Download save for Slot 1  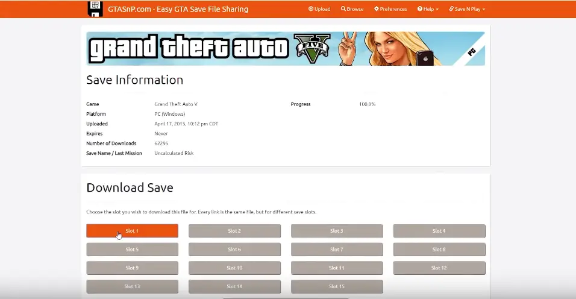[x=132, y=231]
